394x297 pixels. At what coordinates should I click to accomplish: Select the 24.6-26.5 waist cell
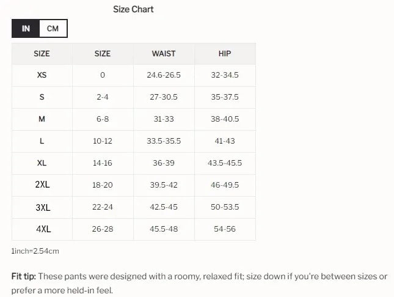(x=164, y=75)
